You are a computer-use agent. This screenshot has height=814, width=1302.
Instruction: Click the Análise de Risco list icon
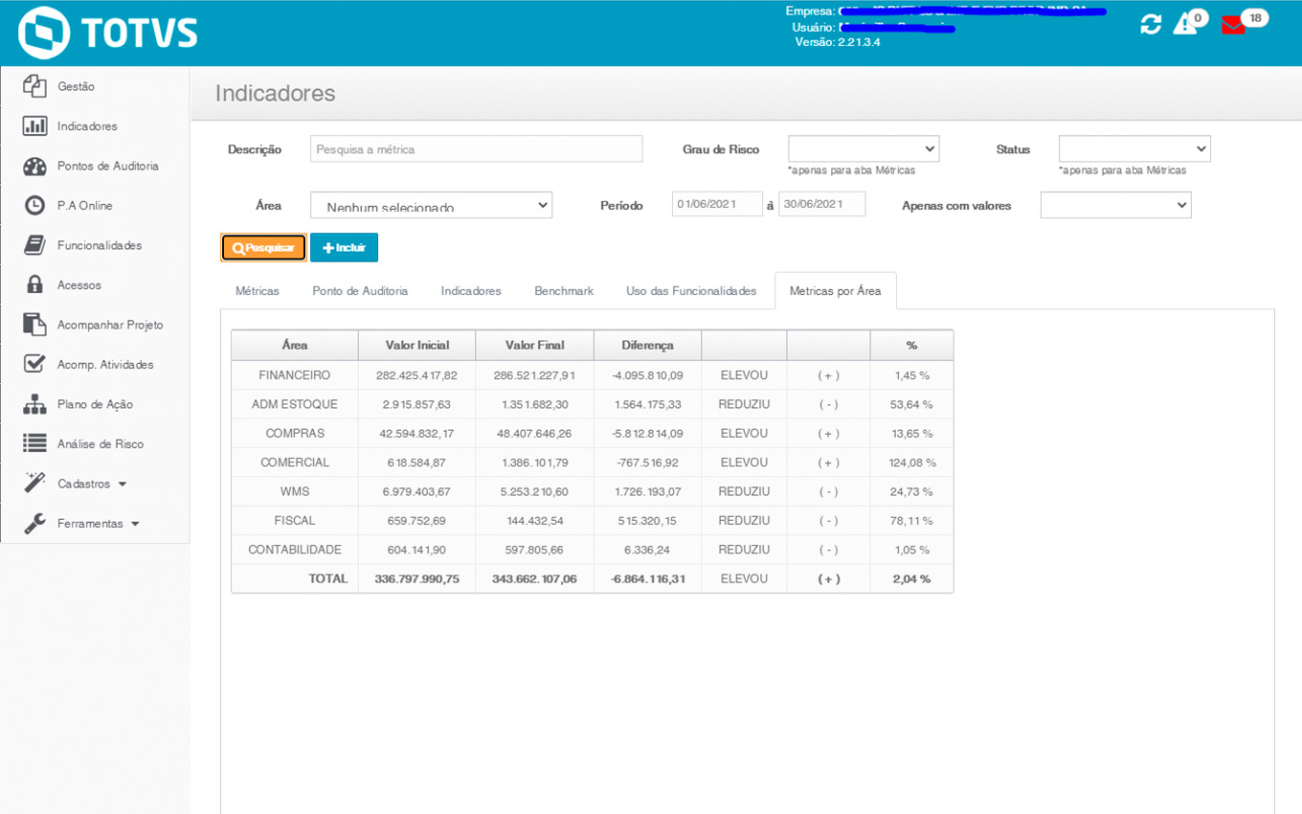(x=34, y=444)
